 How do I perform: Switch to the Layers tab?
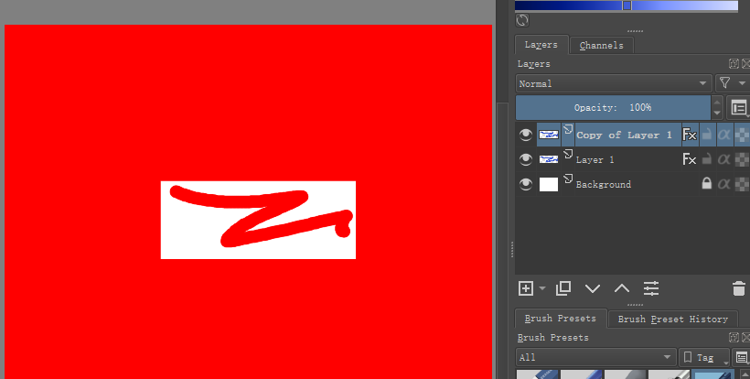click(541, 45)
